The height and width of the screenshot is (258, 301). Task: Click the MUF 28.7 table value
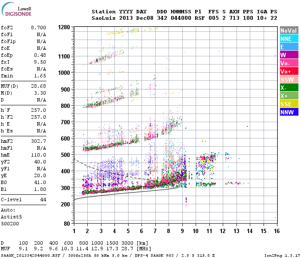coord(127,249)
